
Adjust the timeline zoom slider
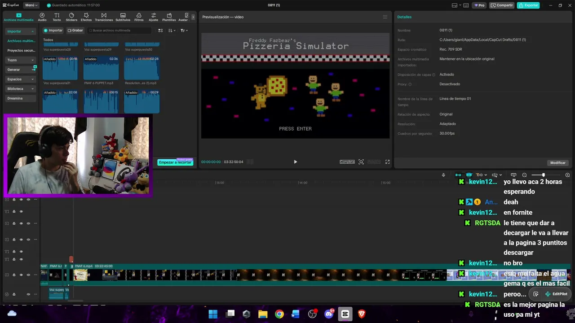click(x=544, y=175)
